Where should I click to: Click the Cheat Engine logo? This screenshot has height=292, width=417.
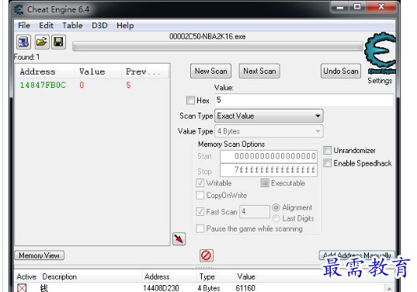pyautogui.click(x=381, y=52)
